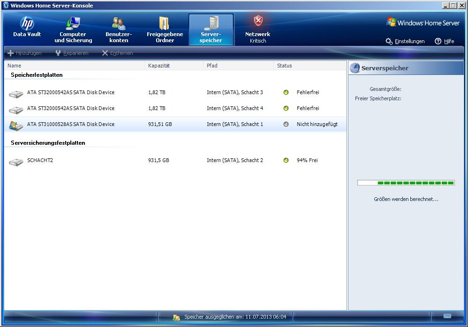Sort by the Kapazität column header
The width and height of the screenshot is (468, 327).
(x=174, y=66)
